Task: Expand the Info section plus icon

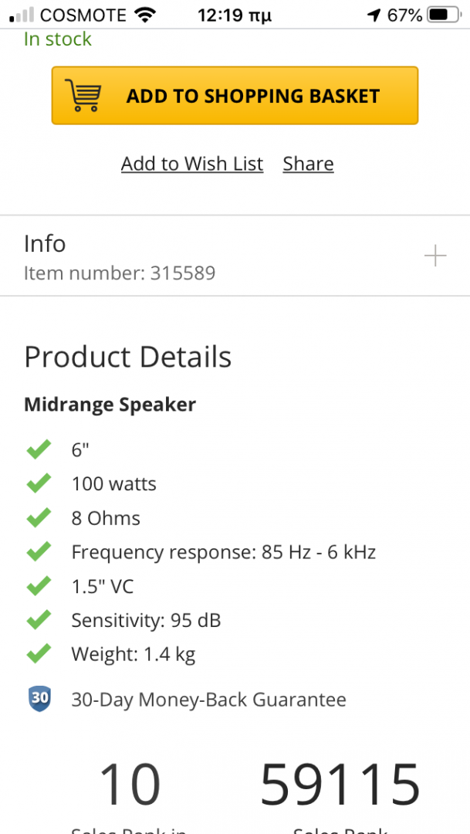Action: [x=435, y=256]
